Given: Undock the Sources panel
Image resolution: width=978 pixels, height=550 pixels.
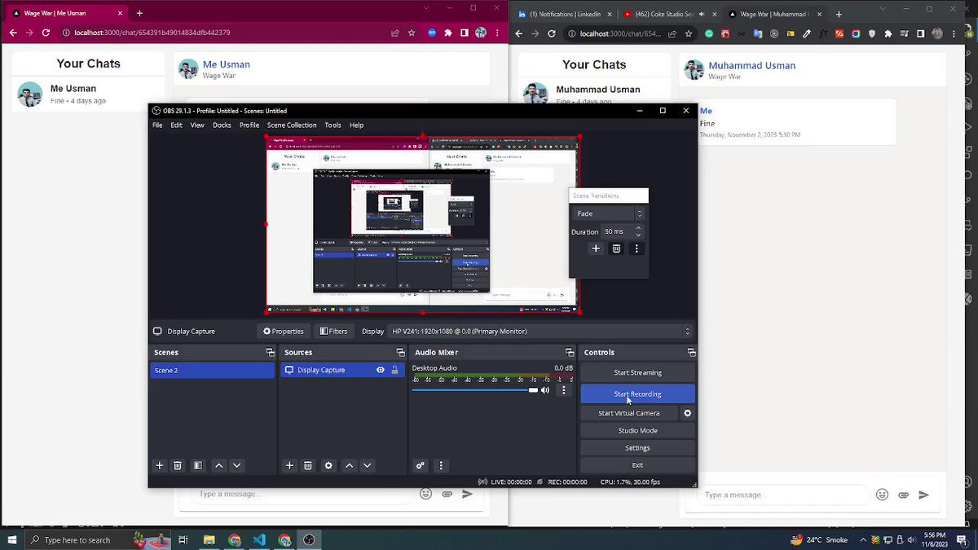Looking at the screenshot, I should [400, 352].
